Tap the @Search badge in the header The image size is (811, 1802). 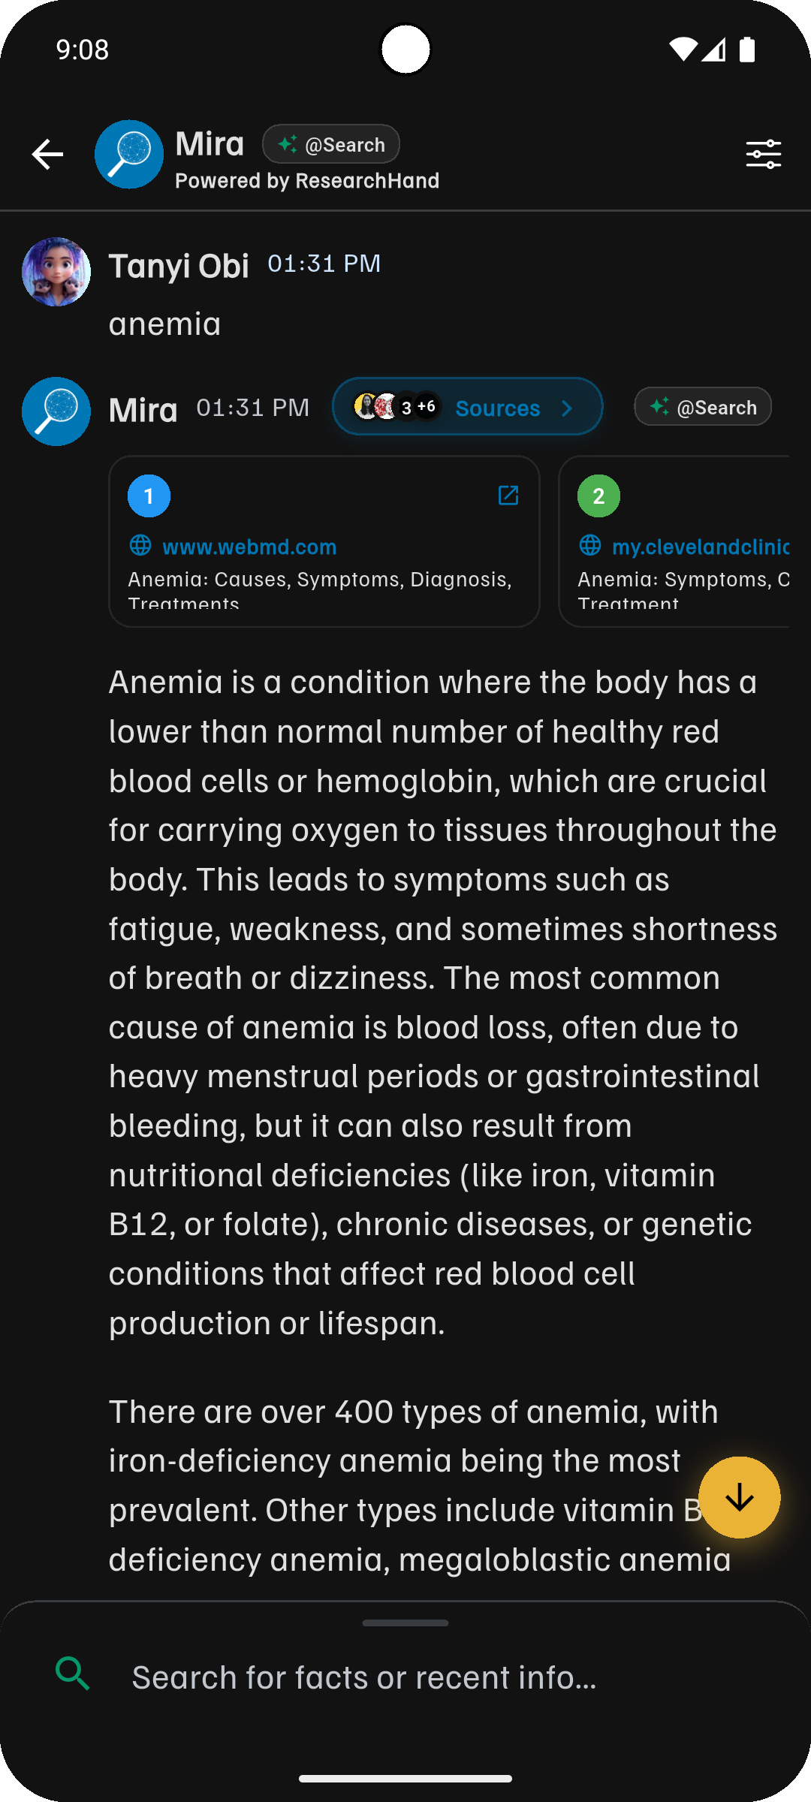pyautogui.click(x=331, y=144)
